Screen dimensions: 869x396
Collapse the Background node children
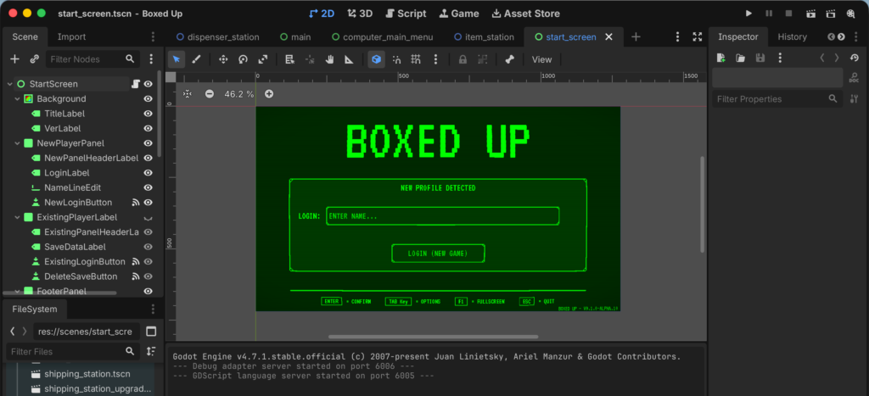click(17, 98)
